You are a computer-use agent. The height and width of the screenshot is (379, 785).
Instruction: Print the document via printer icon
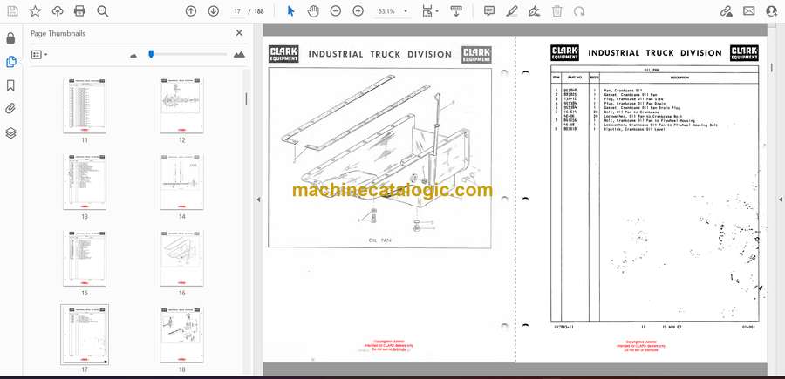tap(79, 11)
